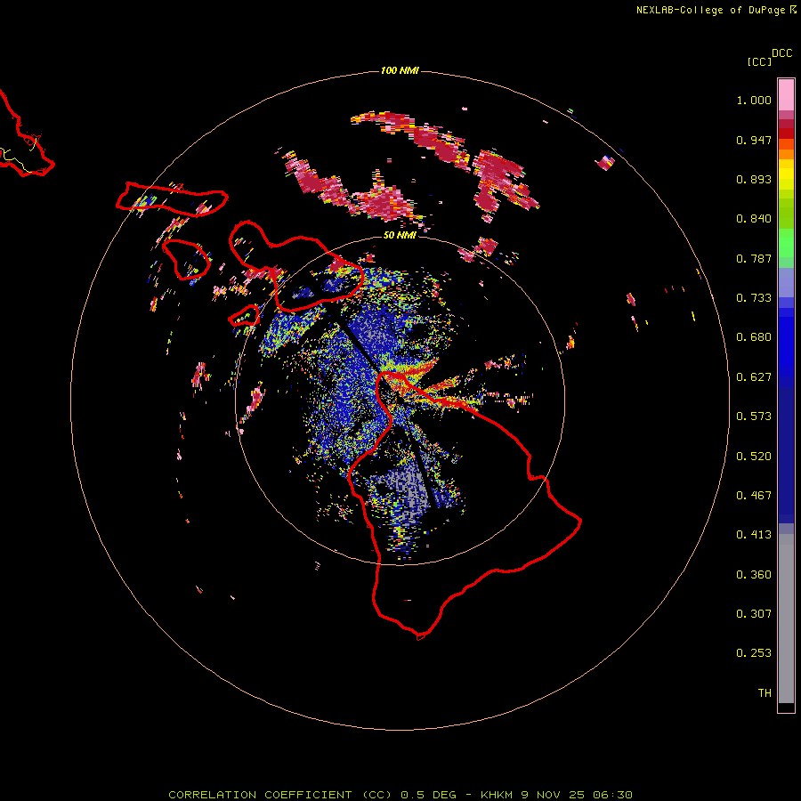Click the TH threshold label on the scale
Image resolution: width=801 pixels, height=801 pixels.
pyautogui.click(x=765, y=693)
